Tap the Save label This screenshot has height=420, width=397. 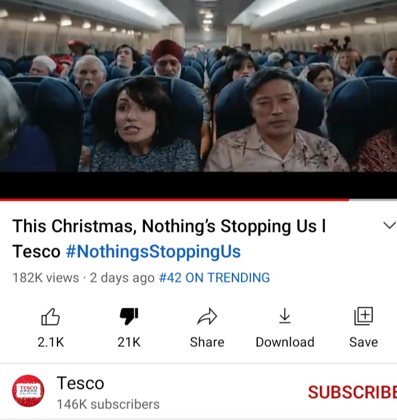[364, 342]
